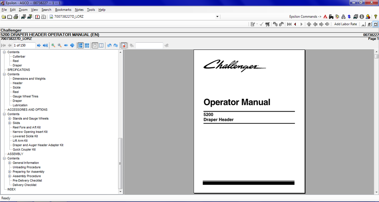This screenshot has width=379, height=202.
Task: Toggle the bookmarks pane button
Action: click(x=124, y=45)
